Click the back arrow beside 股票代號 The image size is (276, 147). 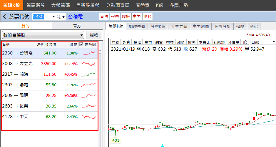[5, 16]
